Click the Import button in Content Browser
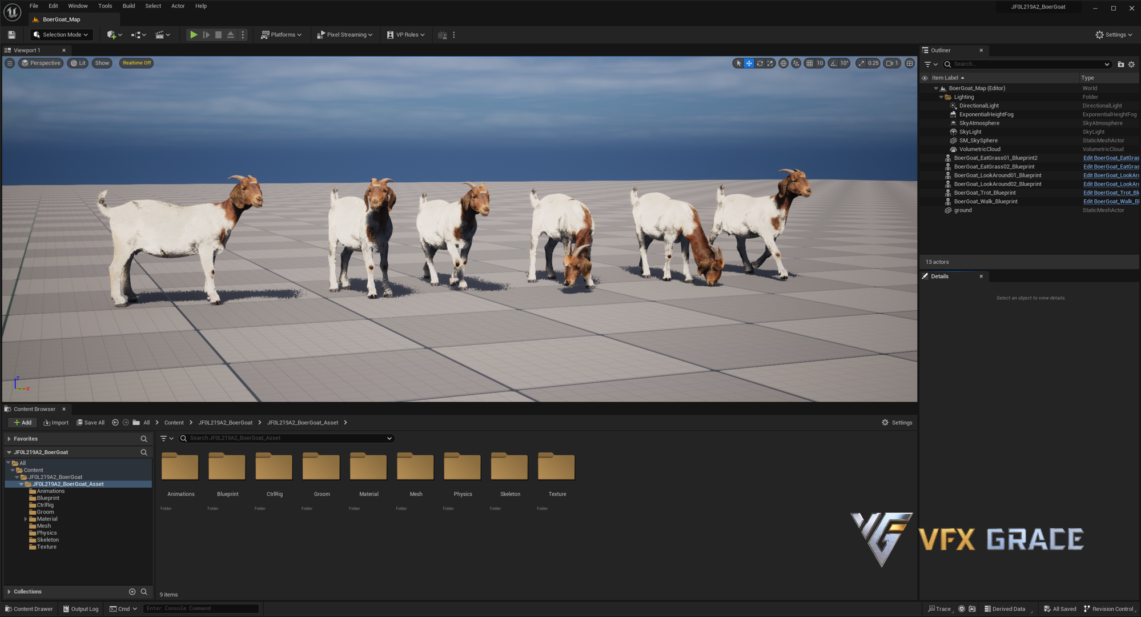 [x=56, y=423]
